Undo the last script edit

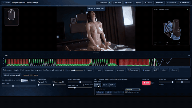[x=155, y=70]
